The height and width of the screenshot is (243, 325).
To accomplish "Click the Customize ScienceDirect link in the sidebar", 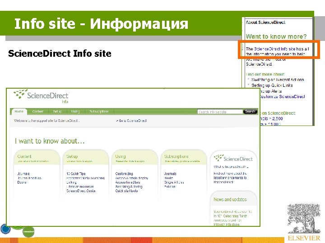I will pyautogui.click(x=282, y=96).
